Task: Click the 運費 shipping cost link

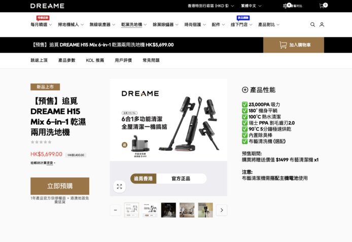Action: (50, 163)
